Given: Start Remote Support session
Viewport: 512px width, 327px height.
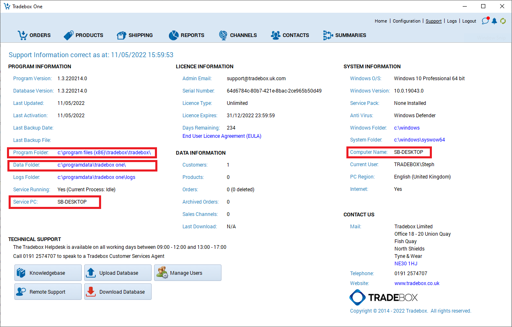Looking at the screenshot, I should point(48,292).
